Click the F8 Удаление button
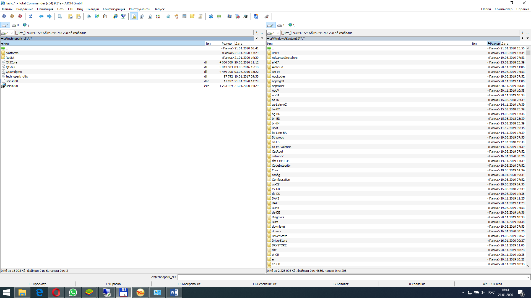531x298 pixels. coord(417,284)
